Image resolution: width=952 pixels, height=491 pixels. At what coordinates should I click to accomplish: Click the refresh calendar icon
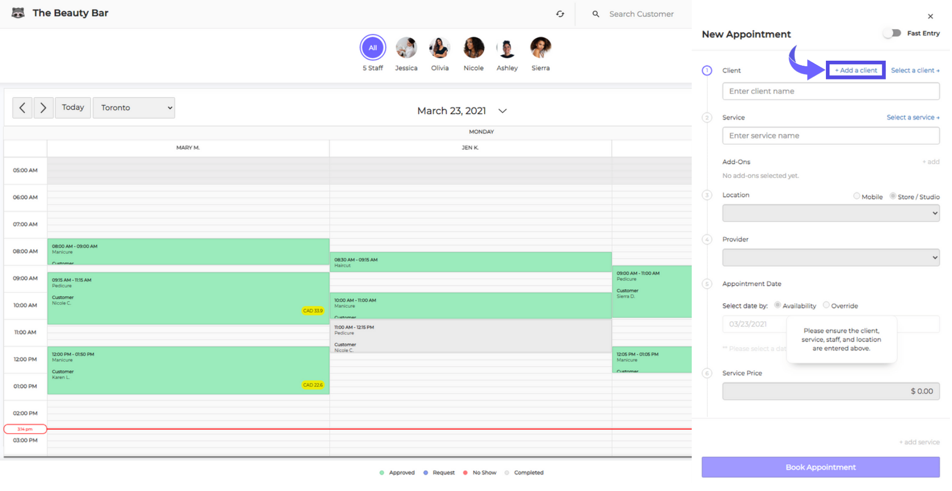point(560,14)
